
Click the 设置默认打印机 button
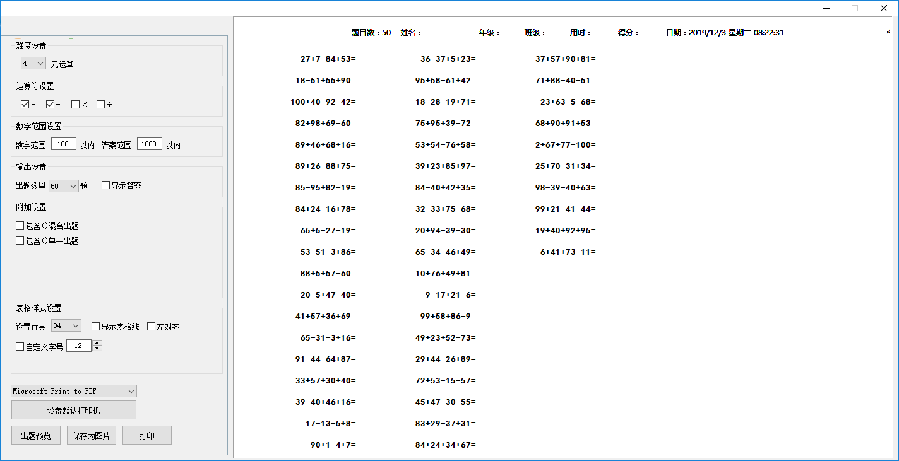pos(74,411)
